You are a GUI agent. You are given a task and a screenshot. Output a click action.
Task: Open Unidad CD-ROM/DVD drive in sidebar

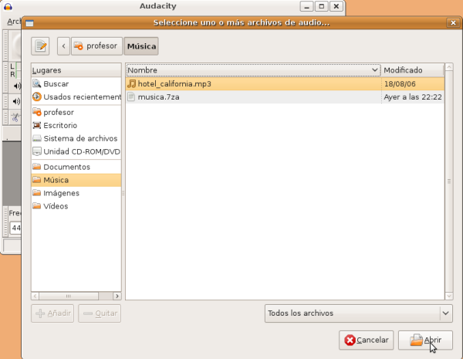(x=77, y=151)
